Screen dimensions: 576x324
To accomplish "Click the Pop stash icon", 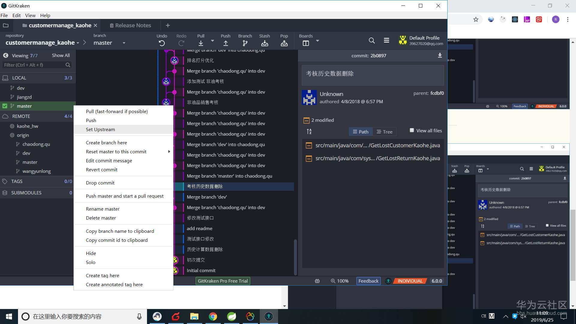I will 284,43.
